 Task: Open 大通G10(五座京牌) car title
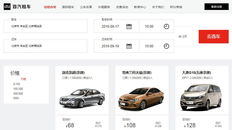coord(196,73)
